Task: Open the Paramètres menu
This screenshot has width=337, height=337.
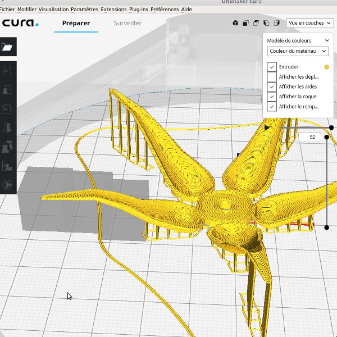Action: coord(84,10)
